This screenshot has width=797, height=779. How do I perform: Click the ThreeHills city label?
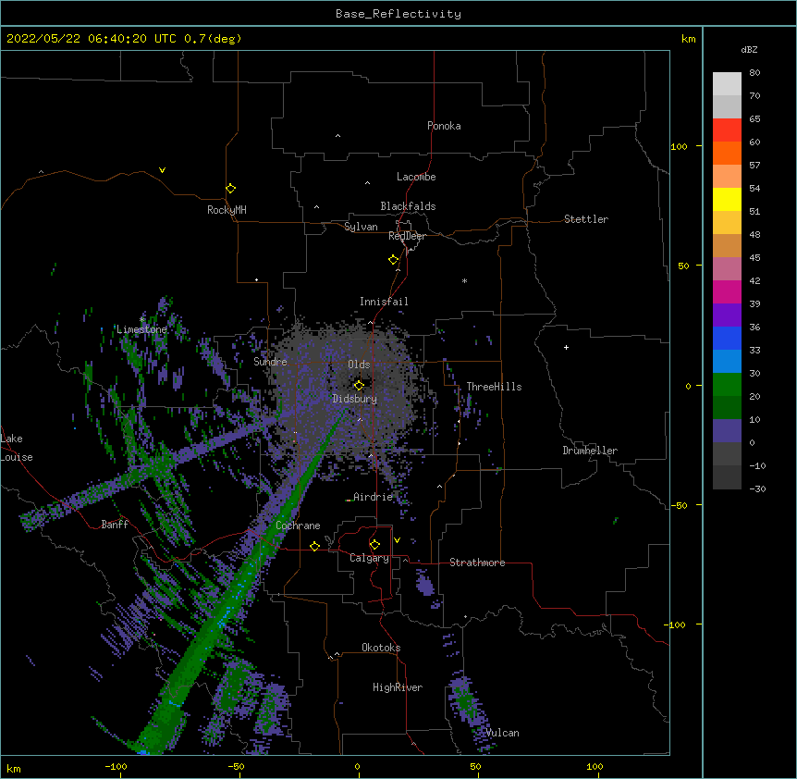(x=494, y=387)
